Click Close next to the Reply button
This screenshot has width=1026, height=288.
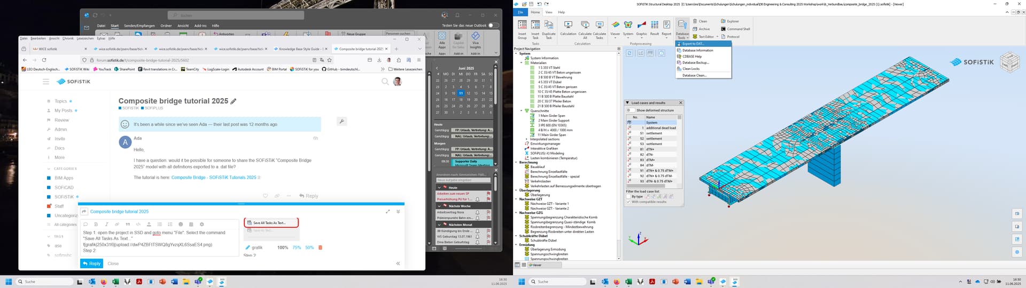113,263
